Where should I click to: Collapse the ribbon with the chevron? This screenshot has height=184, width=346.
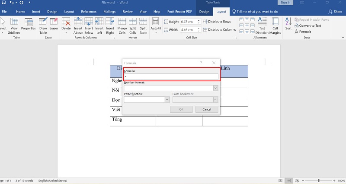coord(343,38)
